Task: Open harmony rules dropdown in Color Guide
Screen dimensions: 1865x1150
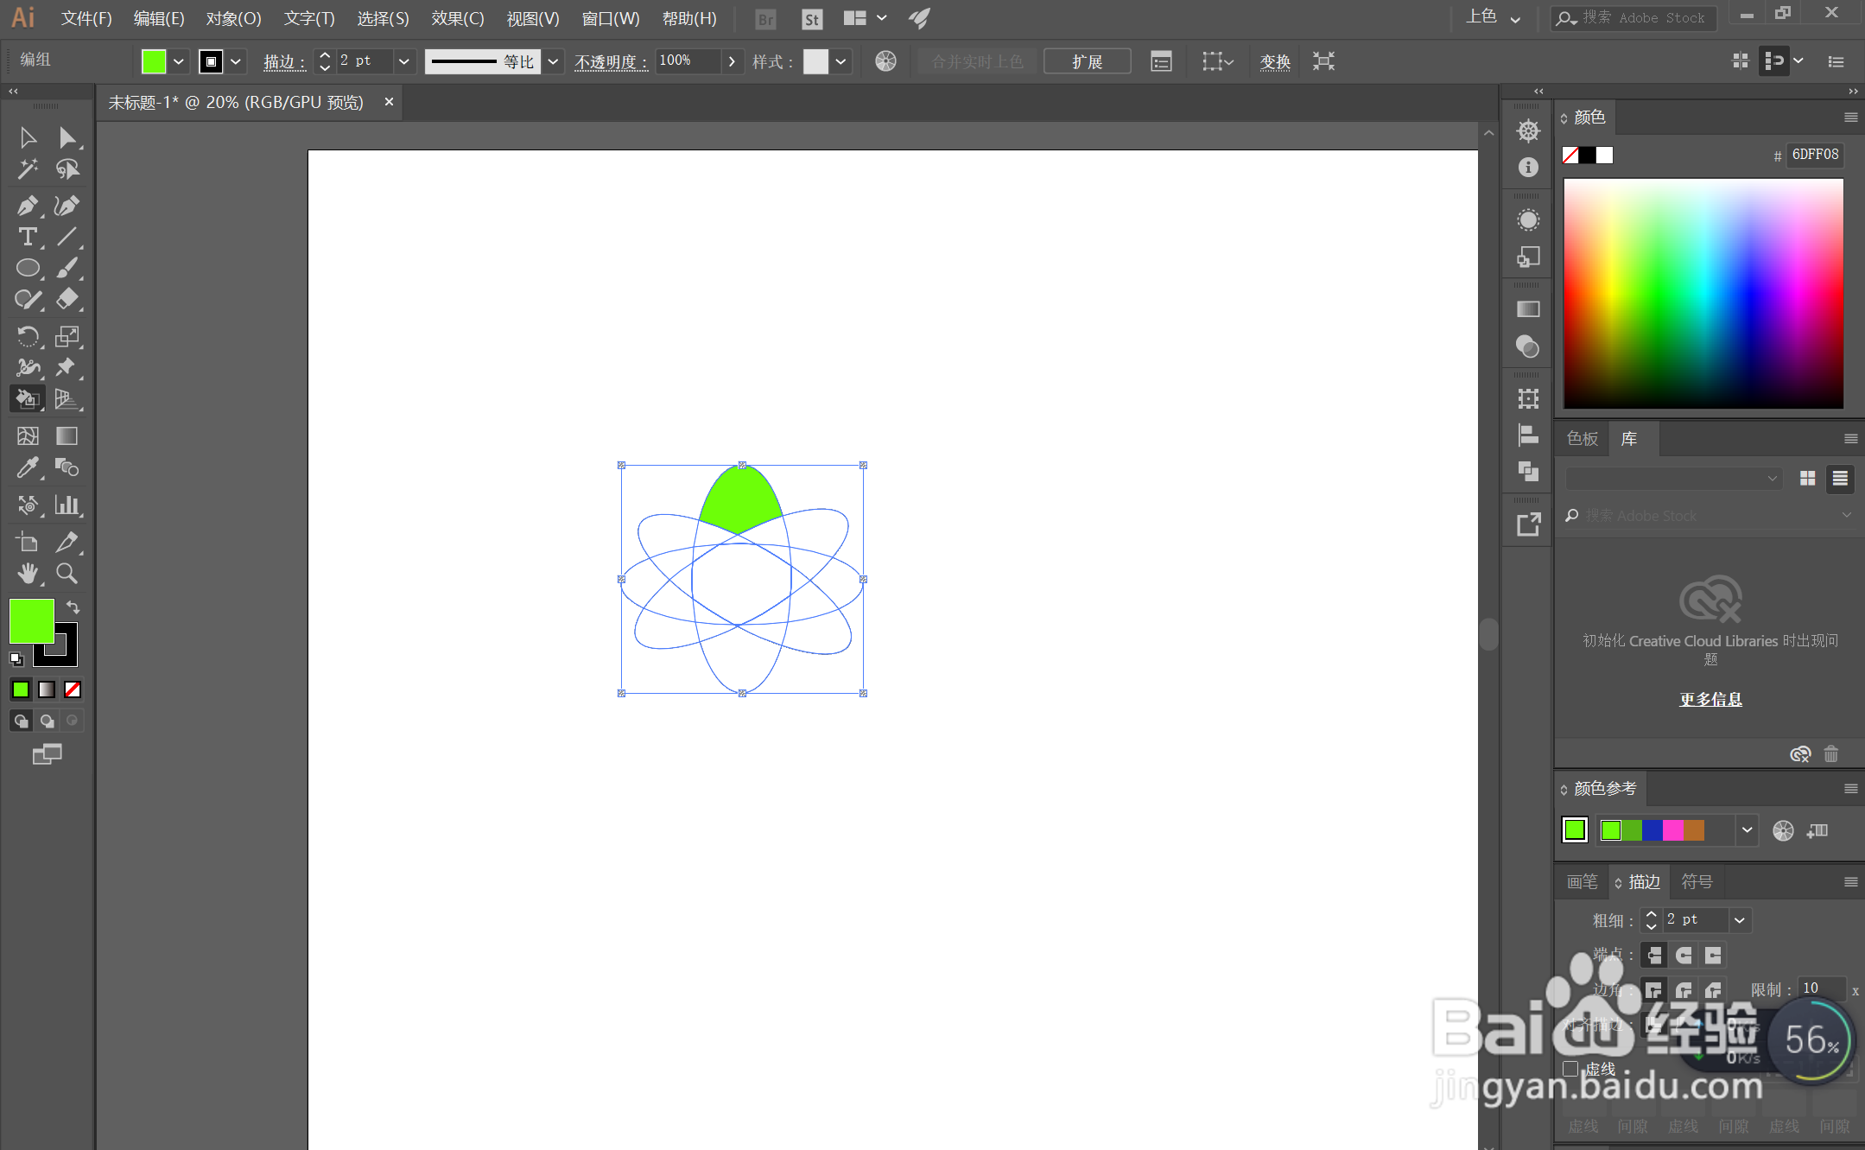Action: coord(1747,830)
